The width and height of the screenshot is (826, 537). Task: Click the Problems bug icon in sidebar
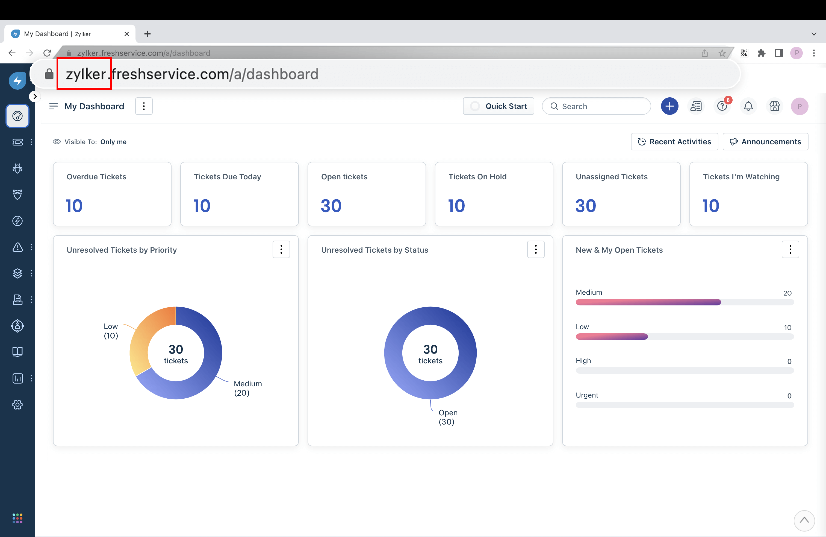coord(17,168)
